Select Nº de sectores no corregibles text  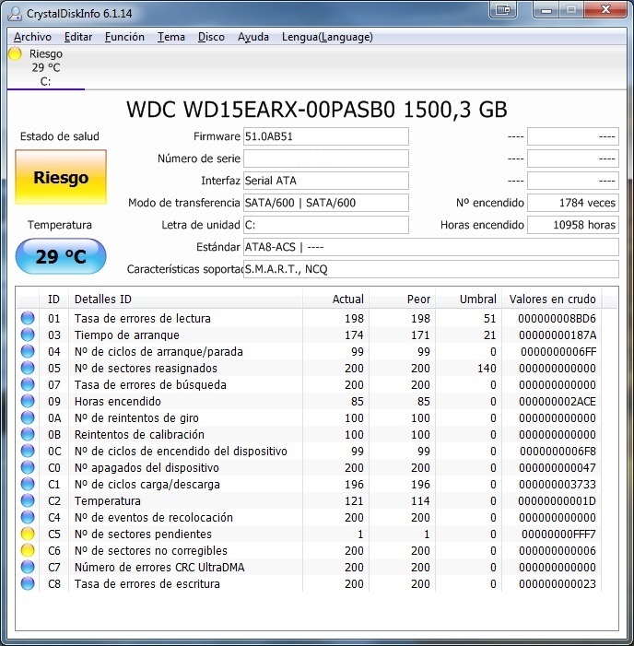pyautogui.click(x=151, y=550)
